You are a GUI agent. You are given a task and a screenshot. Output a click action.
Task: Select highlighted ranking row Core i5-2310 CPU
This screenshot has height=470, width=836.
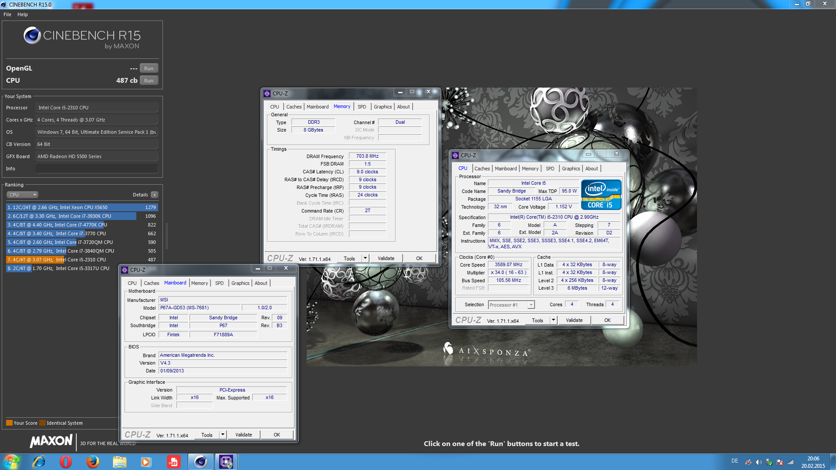[82, 260]
